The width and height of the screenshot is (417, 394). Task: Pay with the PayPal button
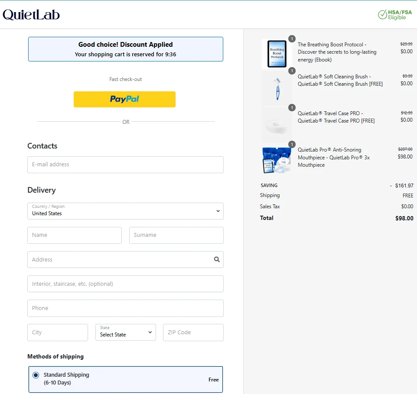point(124,99)
